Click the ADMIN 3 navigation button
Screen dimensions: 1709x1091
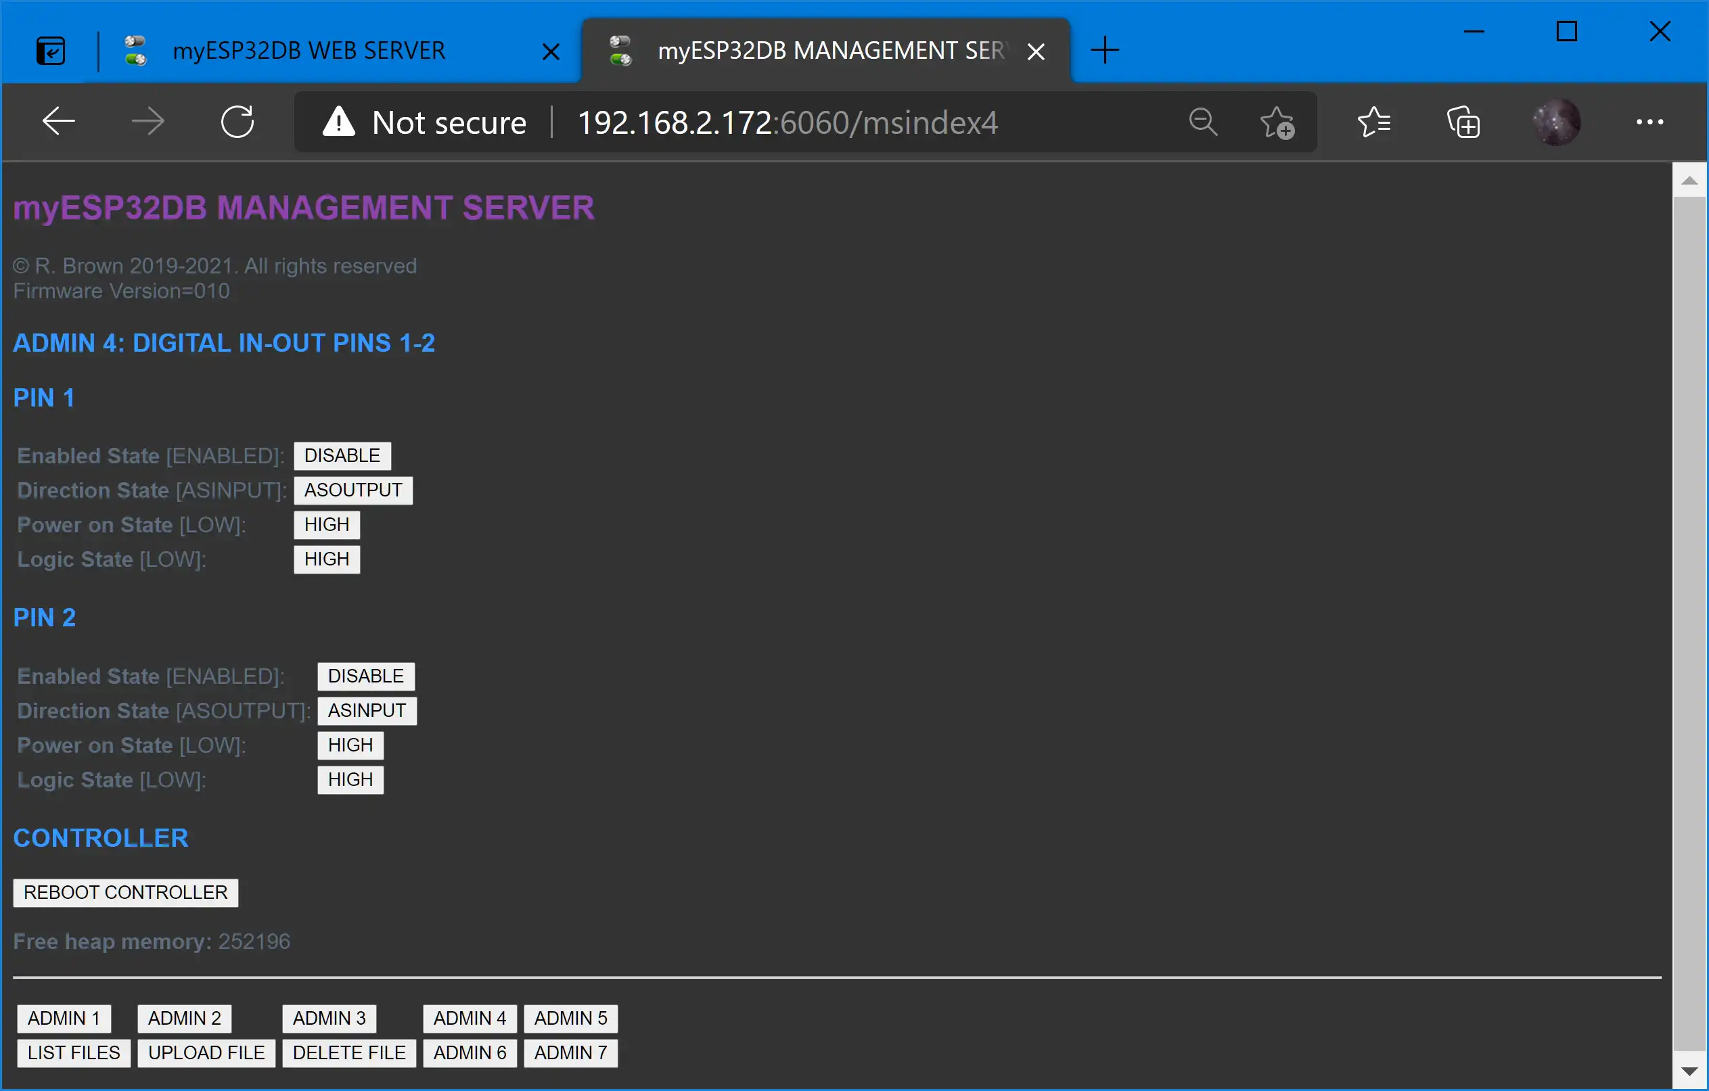[x=329, y=1017]
